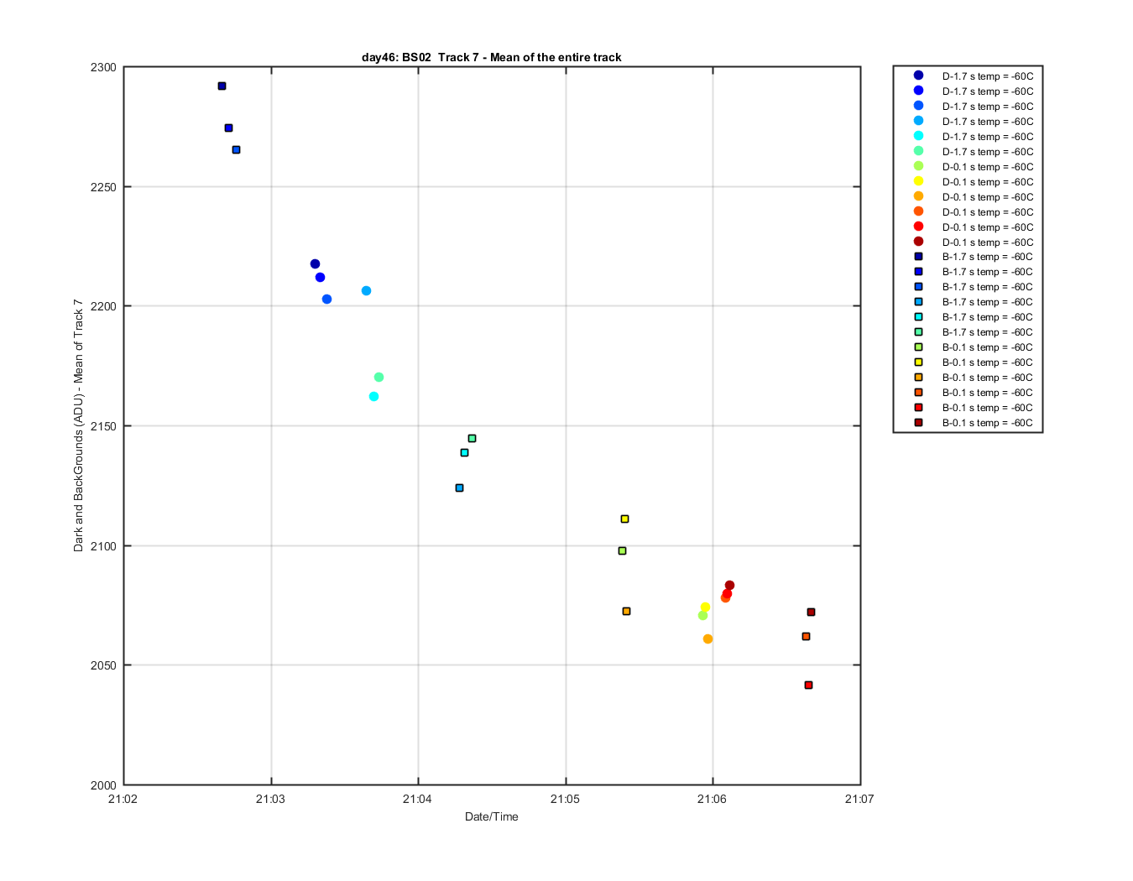The image size is (1133, 881).
Task: Click the orange circle data point in the plot
Action: coord(707,639)
